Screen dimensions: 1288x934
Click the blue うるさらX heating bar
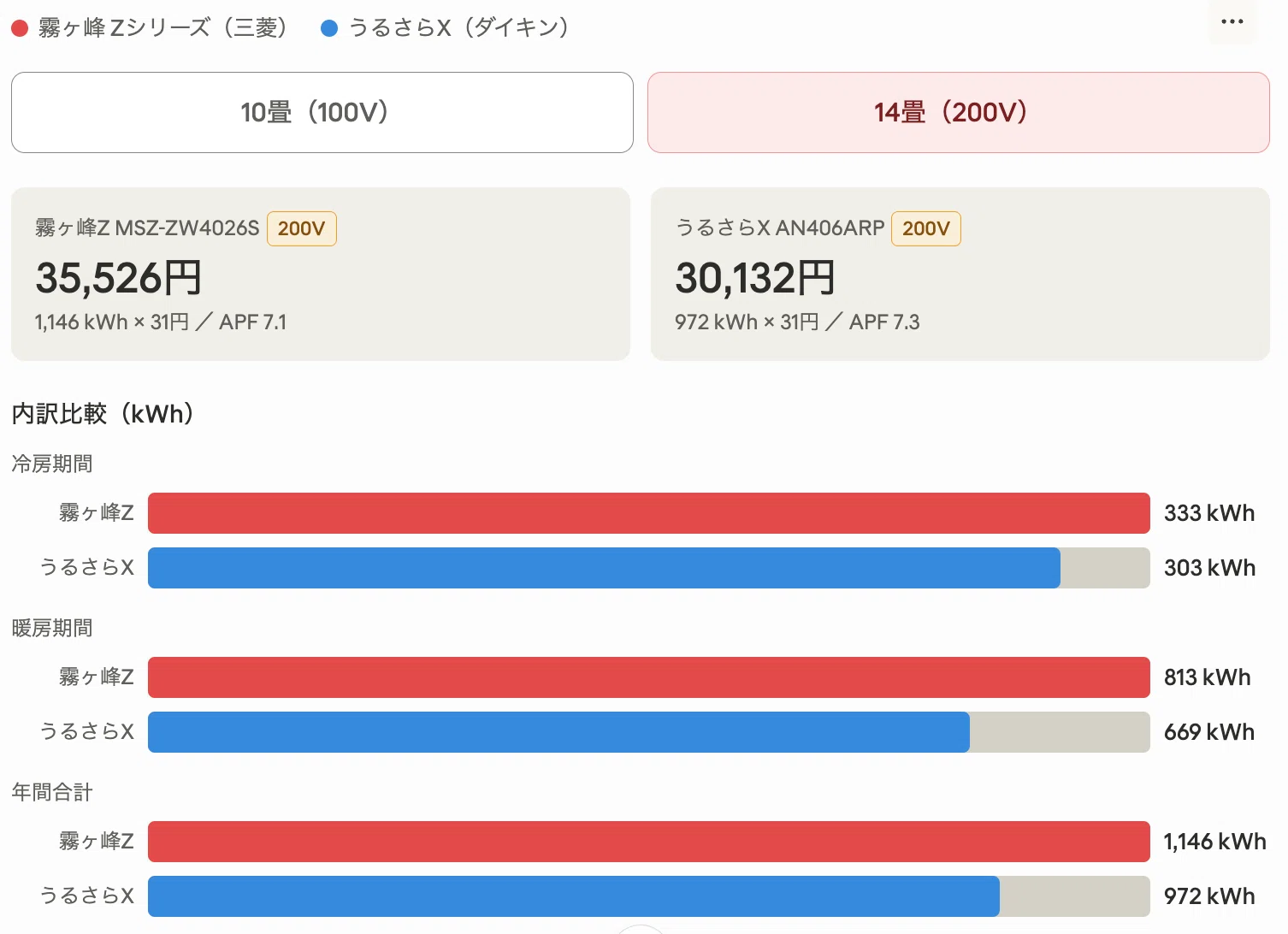point(558,732)
